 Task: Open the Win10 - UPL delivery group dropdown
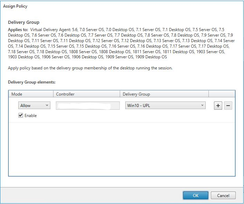pos(165,105)
